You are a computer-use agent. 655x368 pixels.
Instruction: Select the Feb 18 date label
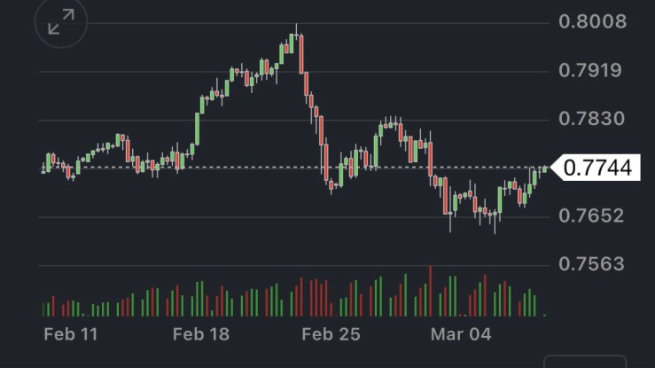[200, 334]
